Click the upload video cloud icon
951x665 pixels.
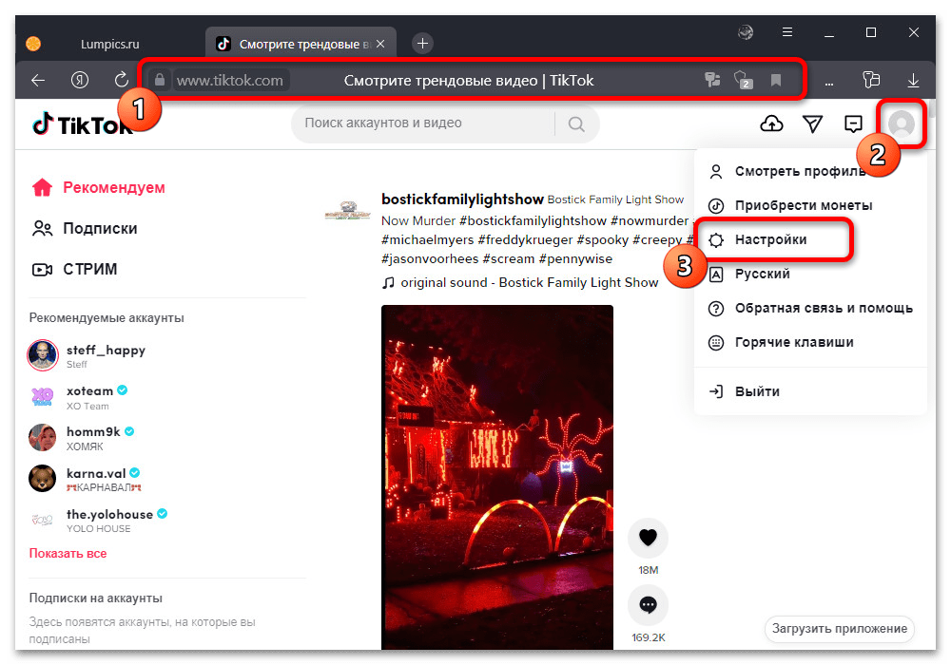tap(772, 123)
